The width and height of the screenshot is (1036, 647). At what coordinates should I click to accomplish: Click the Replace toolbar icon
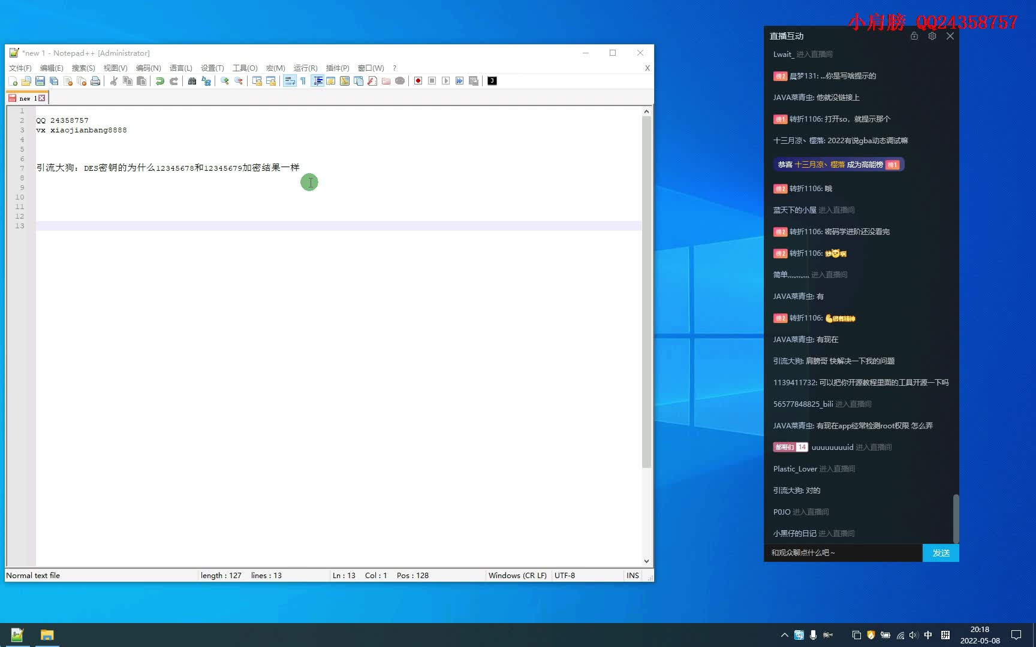click(206, 81)
